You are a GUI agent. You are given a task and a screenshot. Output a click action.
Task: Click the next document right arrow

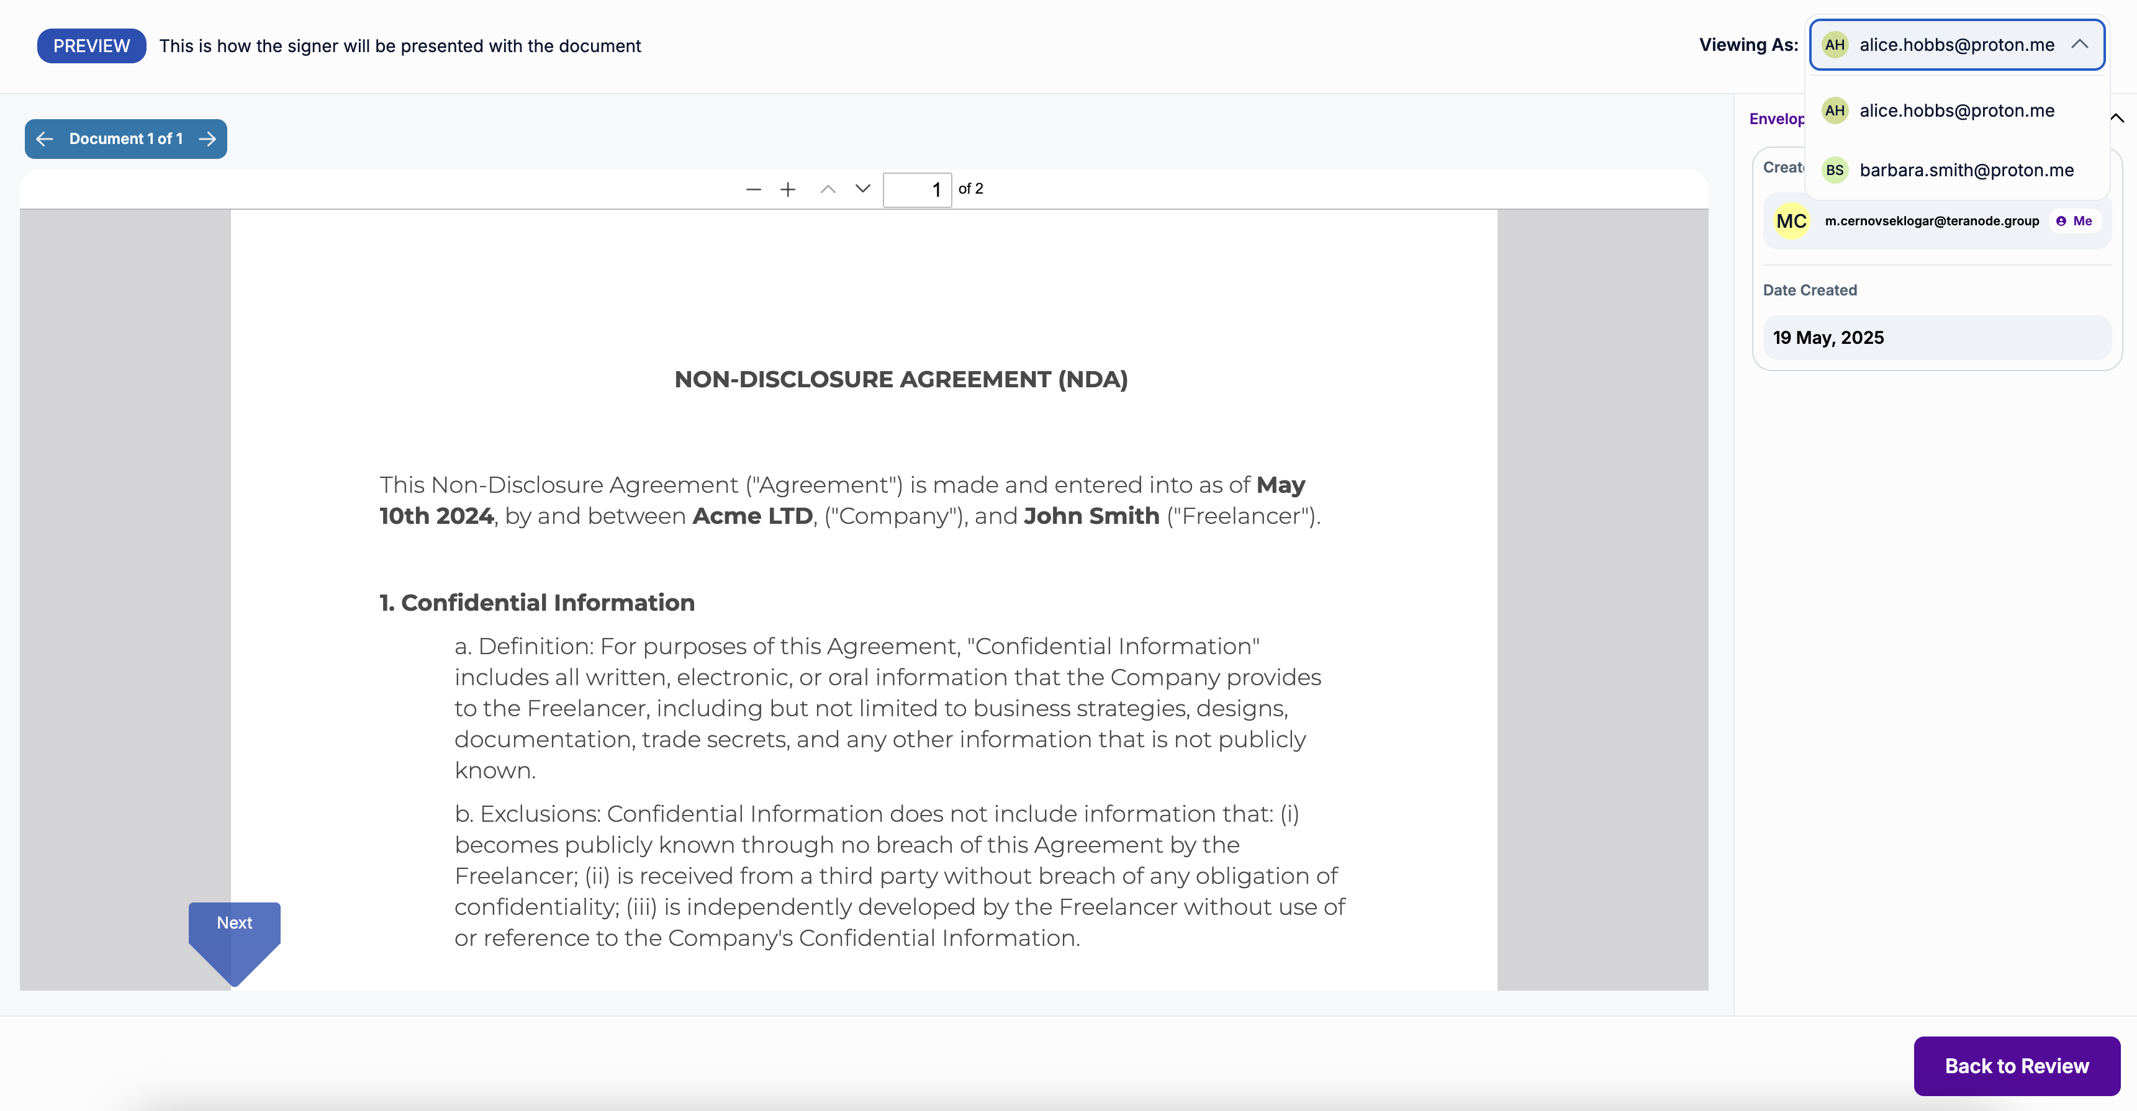207,138
